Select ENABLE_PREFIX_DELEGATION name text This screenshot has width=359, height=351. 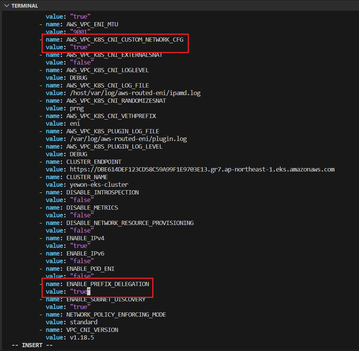(108, 284)
